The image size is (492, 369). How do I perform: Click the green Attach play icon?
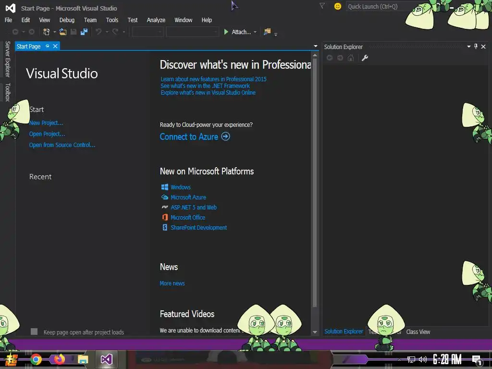coord(226,32)
